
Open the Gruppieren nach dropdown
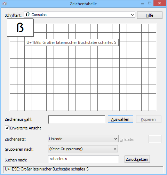(x=83, y=149)
